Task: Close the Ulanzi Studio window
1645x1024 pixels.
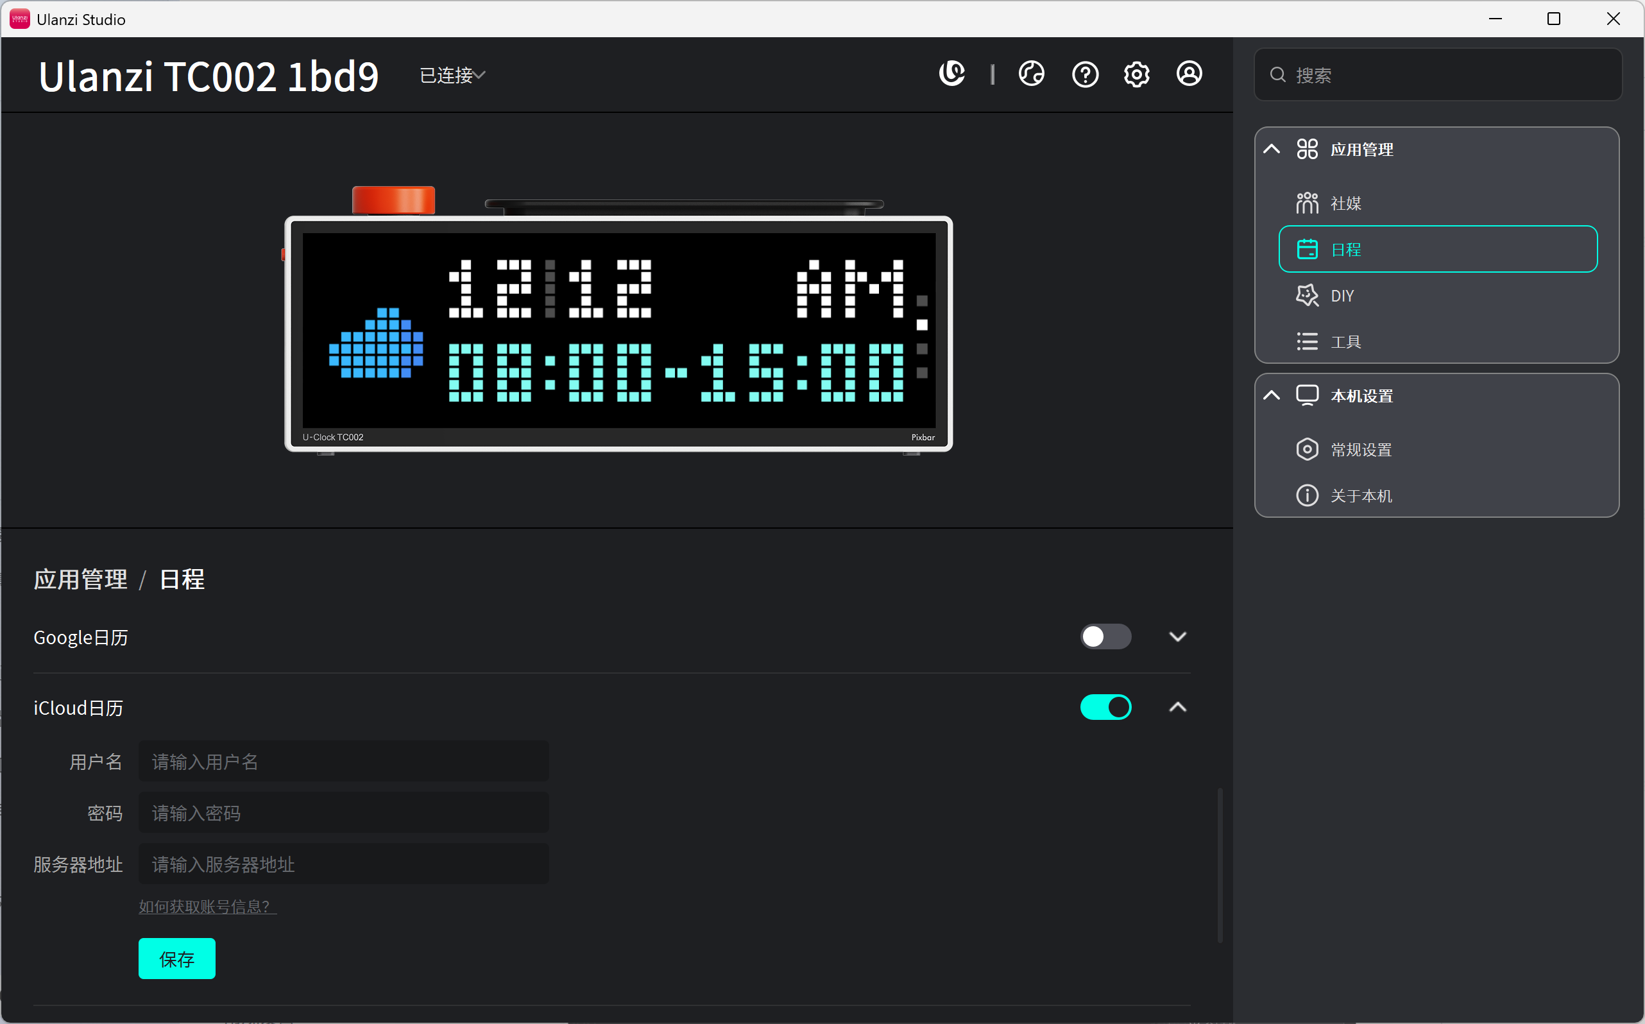Action: point(1613,19)
